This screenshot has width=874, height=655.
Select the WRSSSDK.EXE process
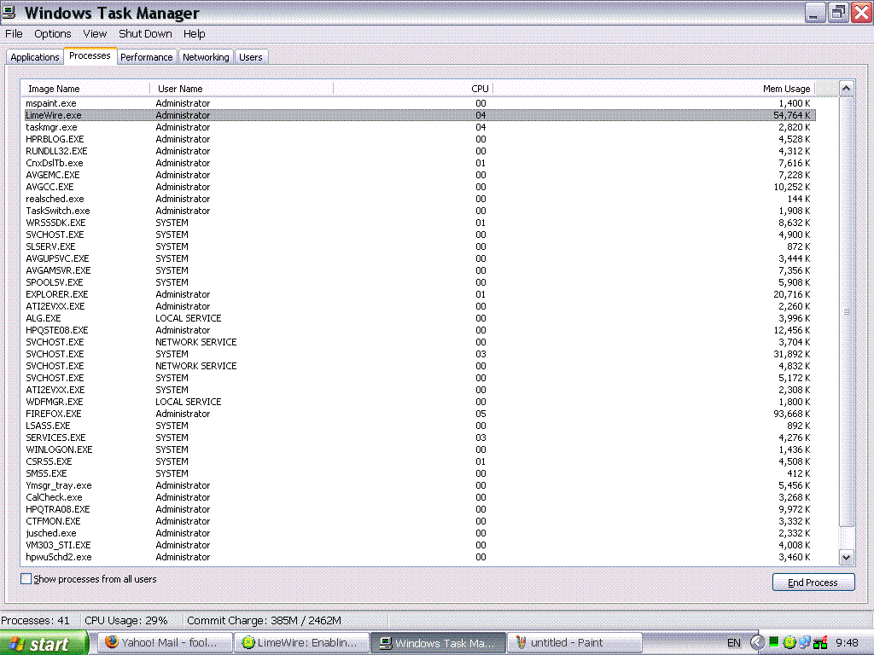coord(55,223)
